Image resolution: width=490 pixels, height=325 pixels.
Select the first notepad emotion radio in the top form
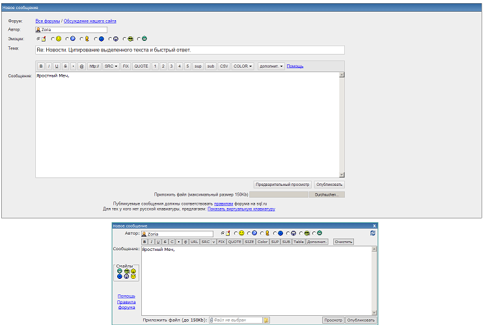[x=38, y=38]
